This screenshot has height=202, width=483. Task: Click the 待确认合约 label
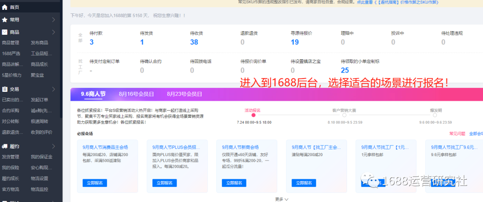151,62
